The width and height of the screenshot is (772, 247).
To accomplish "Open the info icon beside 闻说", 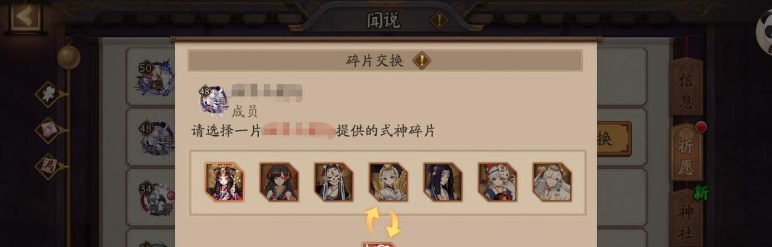I will point(438,20).
